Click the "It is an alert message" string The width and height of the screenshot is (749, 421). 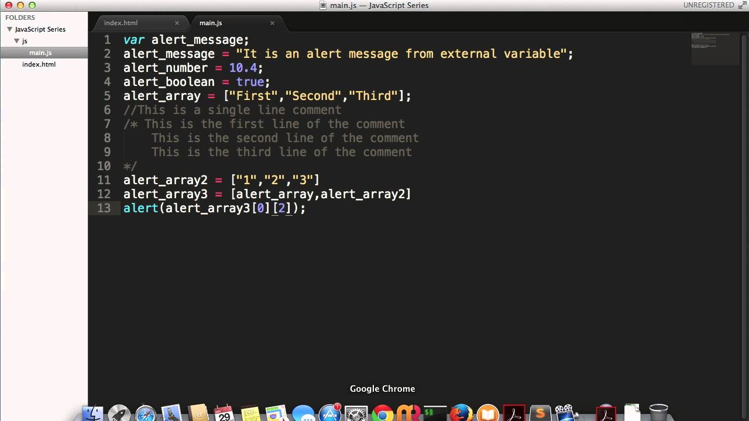[401, 54]
